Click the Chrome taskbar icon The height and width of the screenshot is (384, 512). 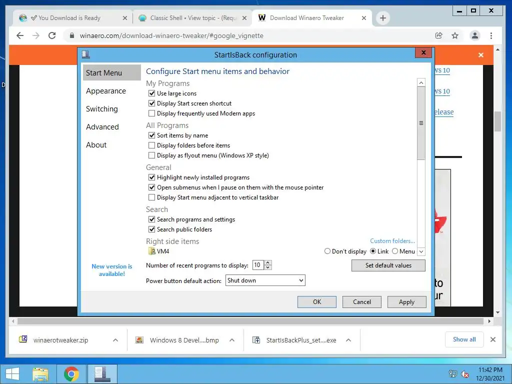[71, 374]
